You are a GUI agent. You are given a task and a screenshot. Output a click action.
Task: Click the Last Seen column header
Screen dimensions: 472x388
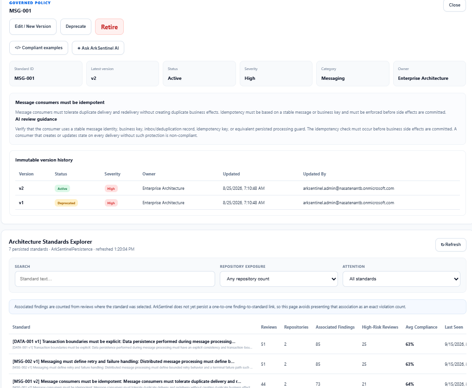(x=453, y=327)
